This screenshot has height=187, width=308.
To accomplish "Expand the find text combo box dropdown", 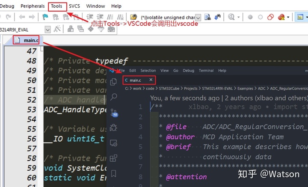I will click(x=198, y=18).
